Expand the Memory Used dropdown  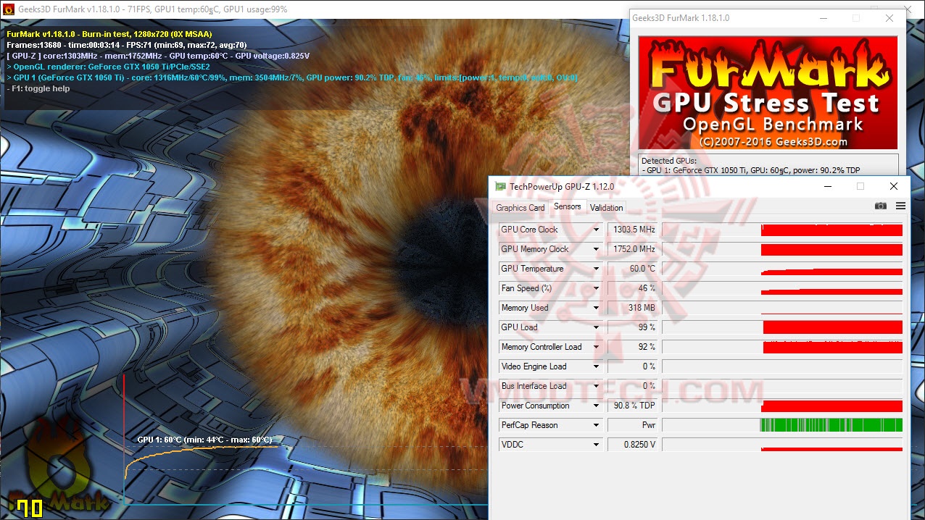(x=596, y=308)
